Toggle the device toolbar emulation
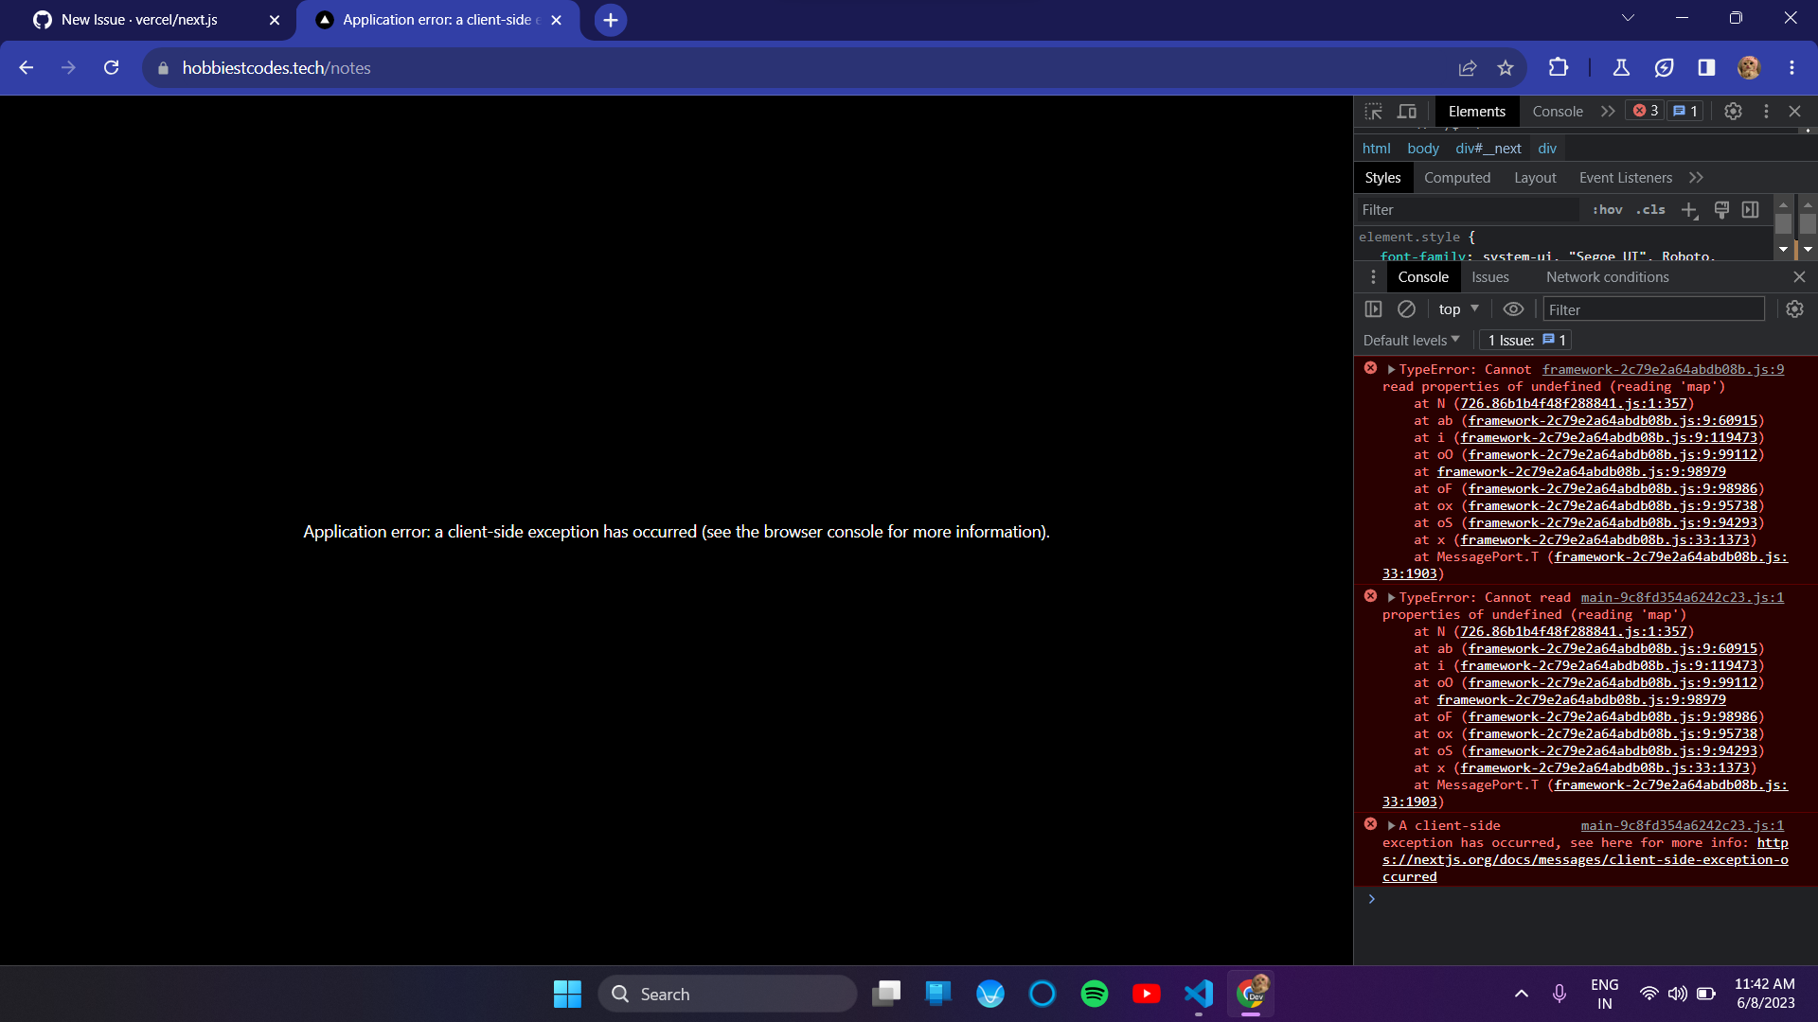1818x1022 pixels. point(1406,111)
